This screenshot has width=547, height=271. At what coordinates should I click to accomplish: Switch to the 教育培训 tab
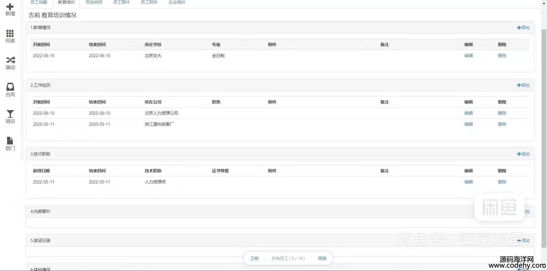pos(66,2)
